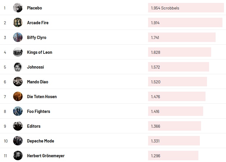Screen dimensions: 226x162
Task: Select the 1.416 Foo Fighters scrobble bar
Action: pos(175,111)
